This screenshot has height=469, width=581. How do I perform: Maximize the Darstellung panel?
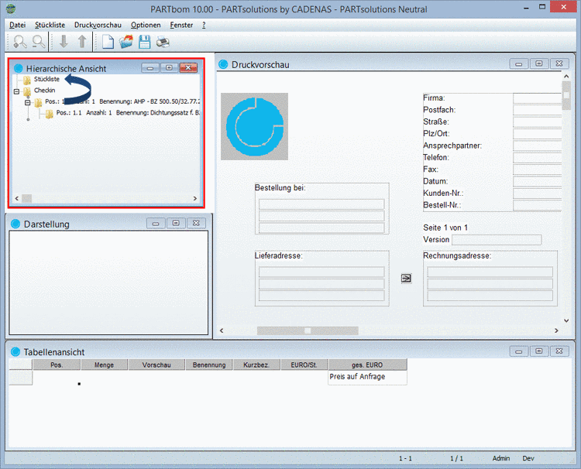coord(176,223)
